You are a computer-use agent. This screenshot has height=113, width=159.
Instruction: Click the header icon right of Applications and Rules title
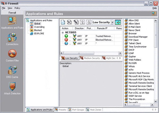(154, 14)
